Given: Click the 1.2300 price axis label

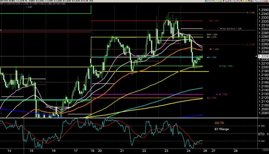Looking at the screenshot, I should pos(264,29).
